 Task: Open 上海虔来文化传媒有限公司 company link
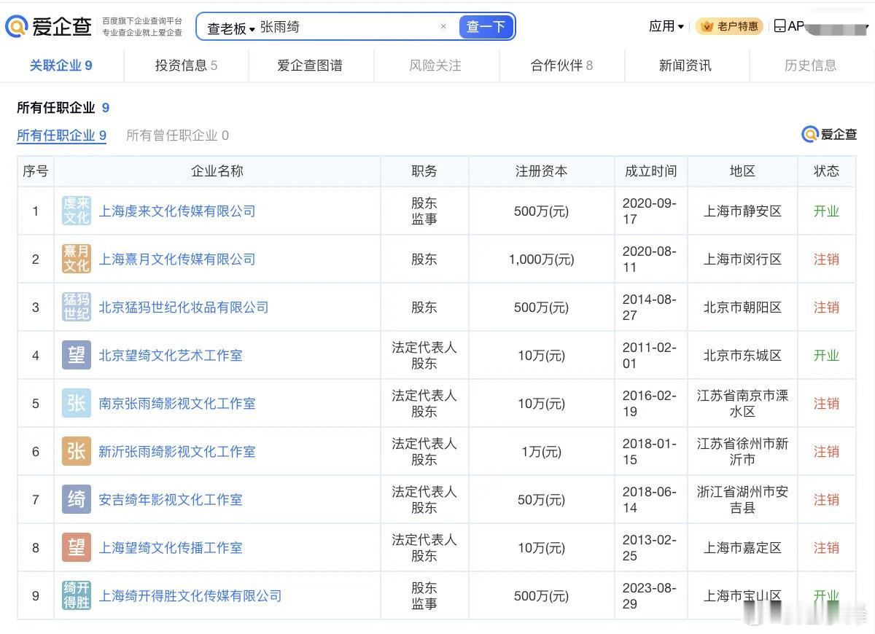(x=177, y=211)
